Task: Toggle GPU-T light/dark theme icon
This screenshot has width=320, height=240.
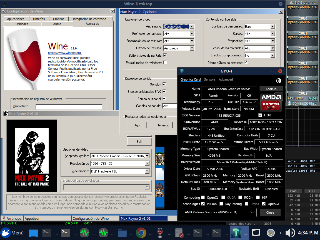Action: click(x=279, y=81)
